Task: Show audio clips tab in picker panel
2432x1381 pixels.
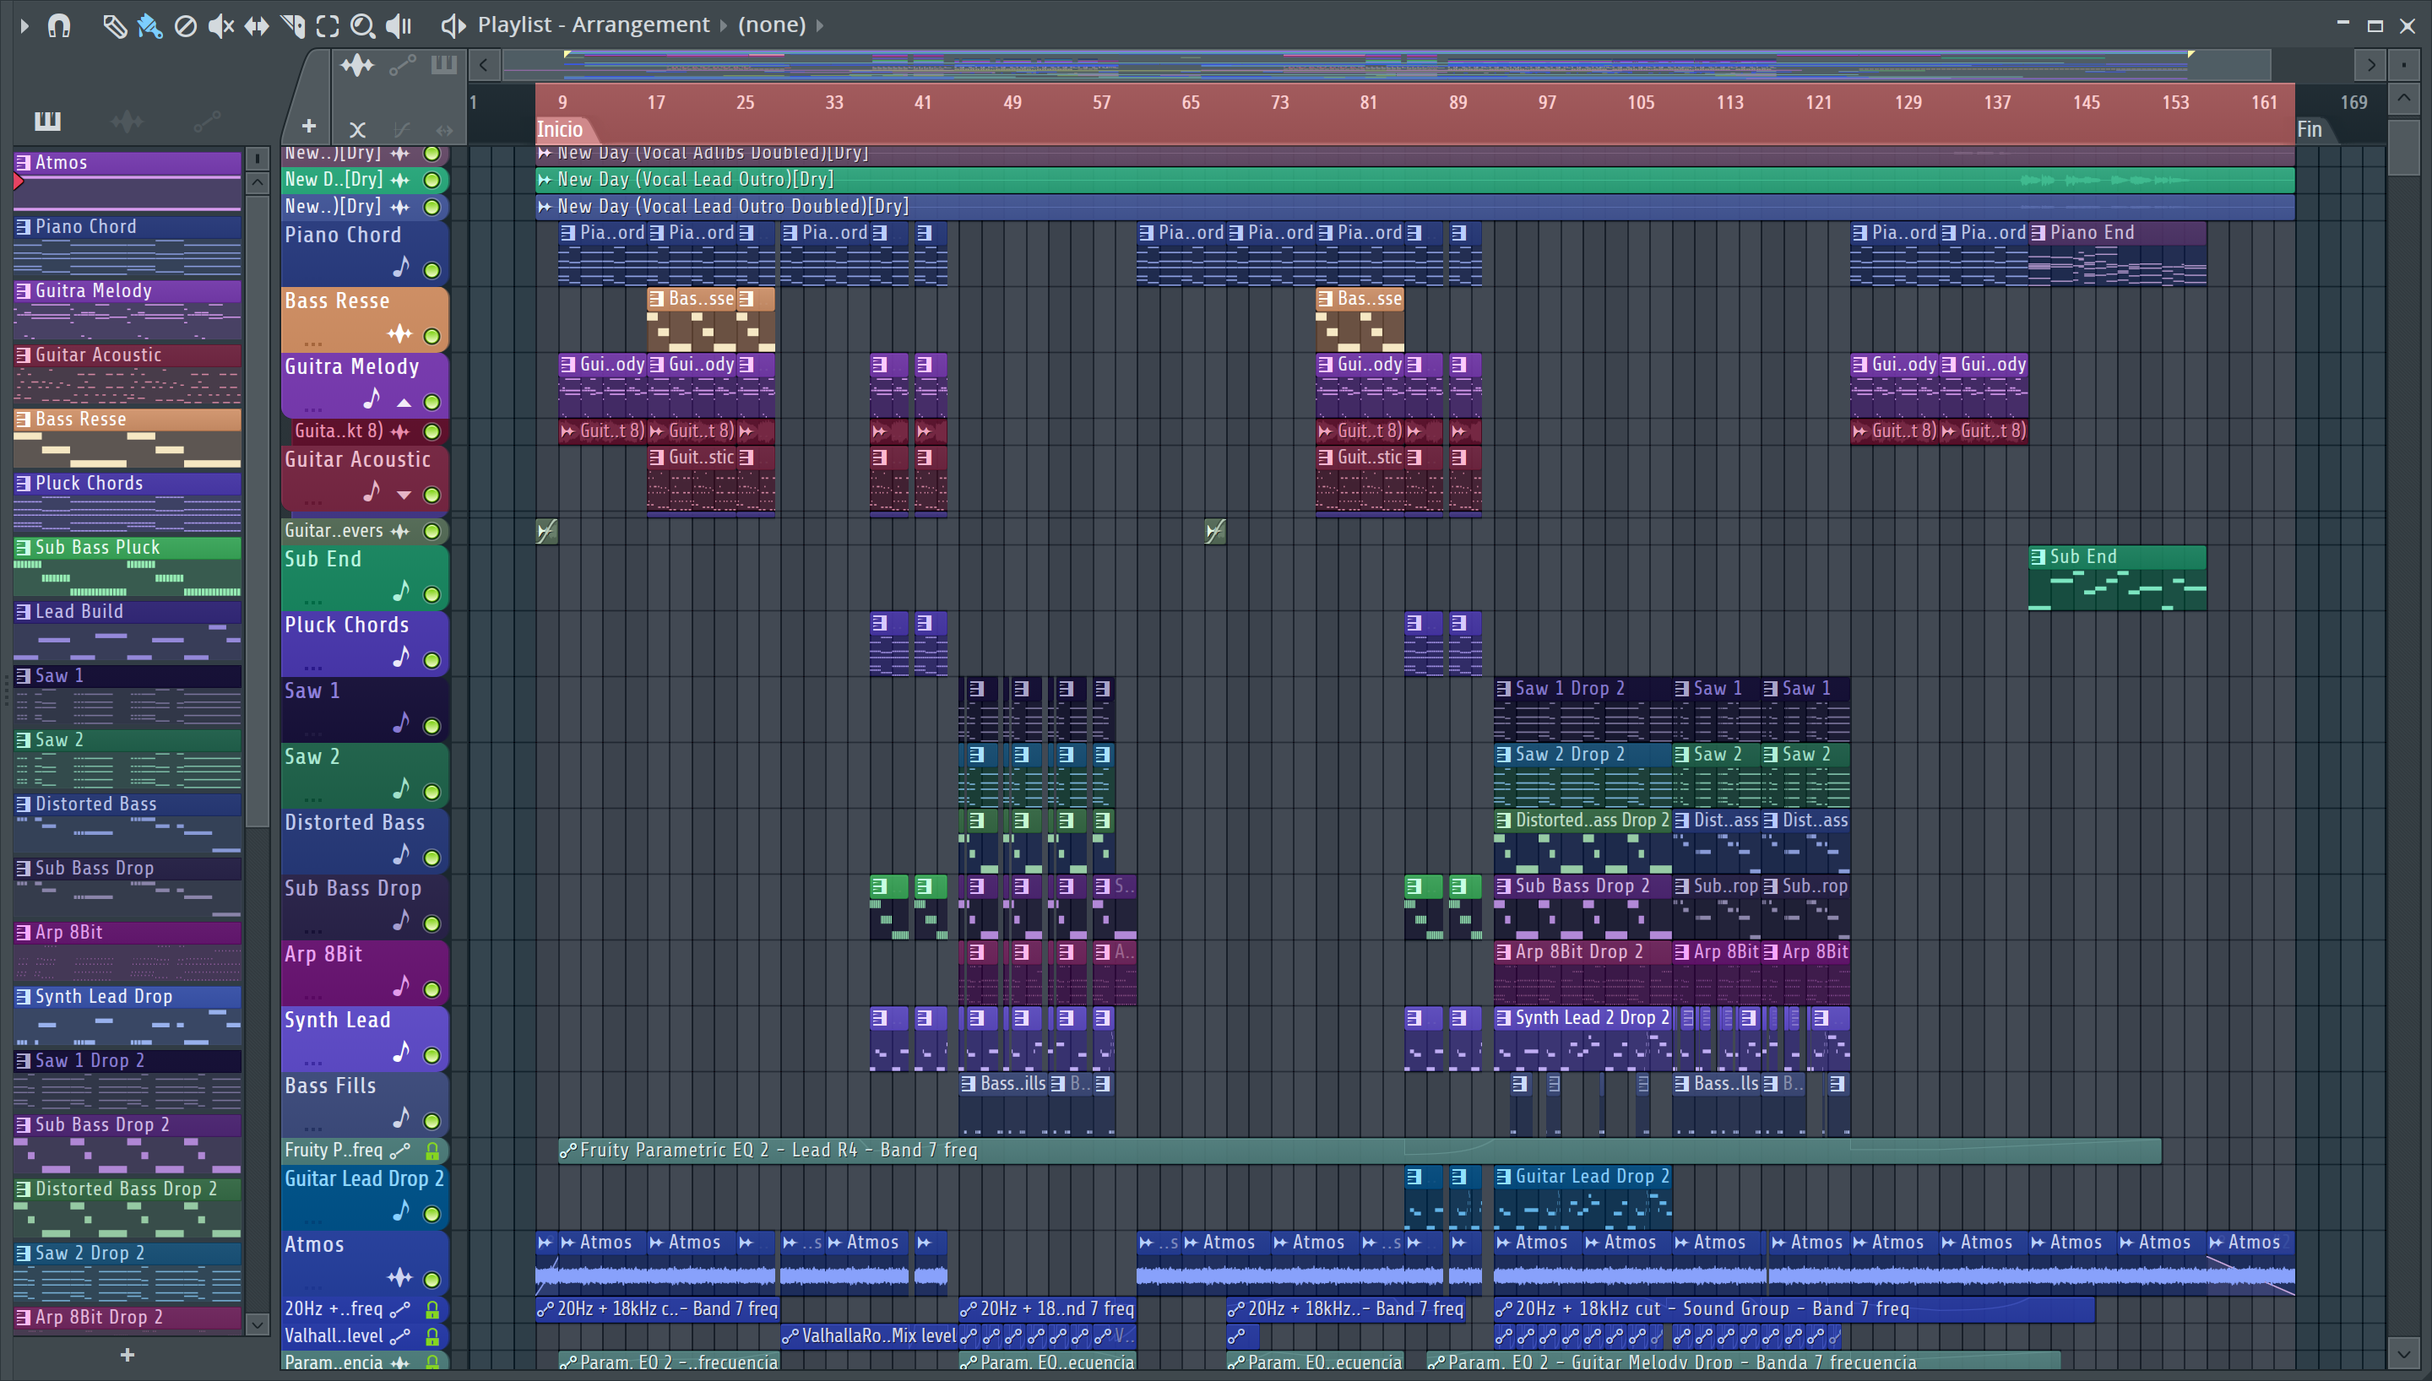Action: (128, 121)
